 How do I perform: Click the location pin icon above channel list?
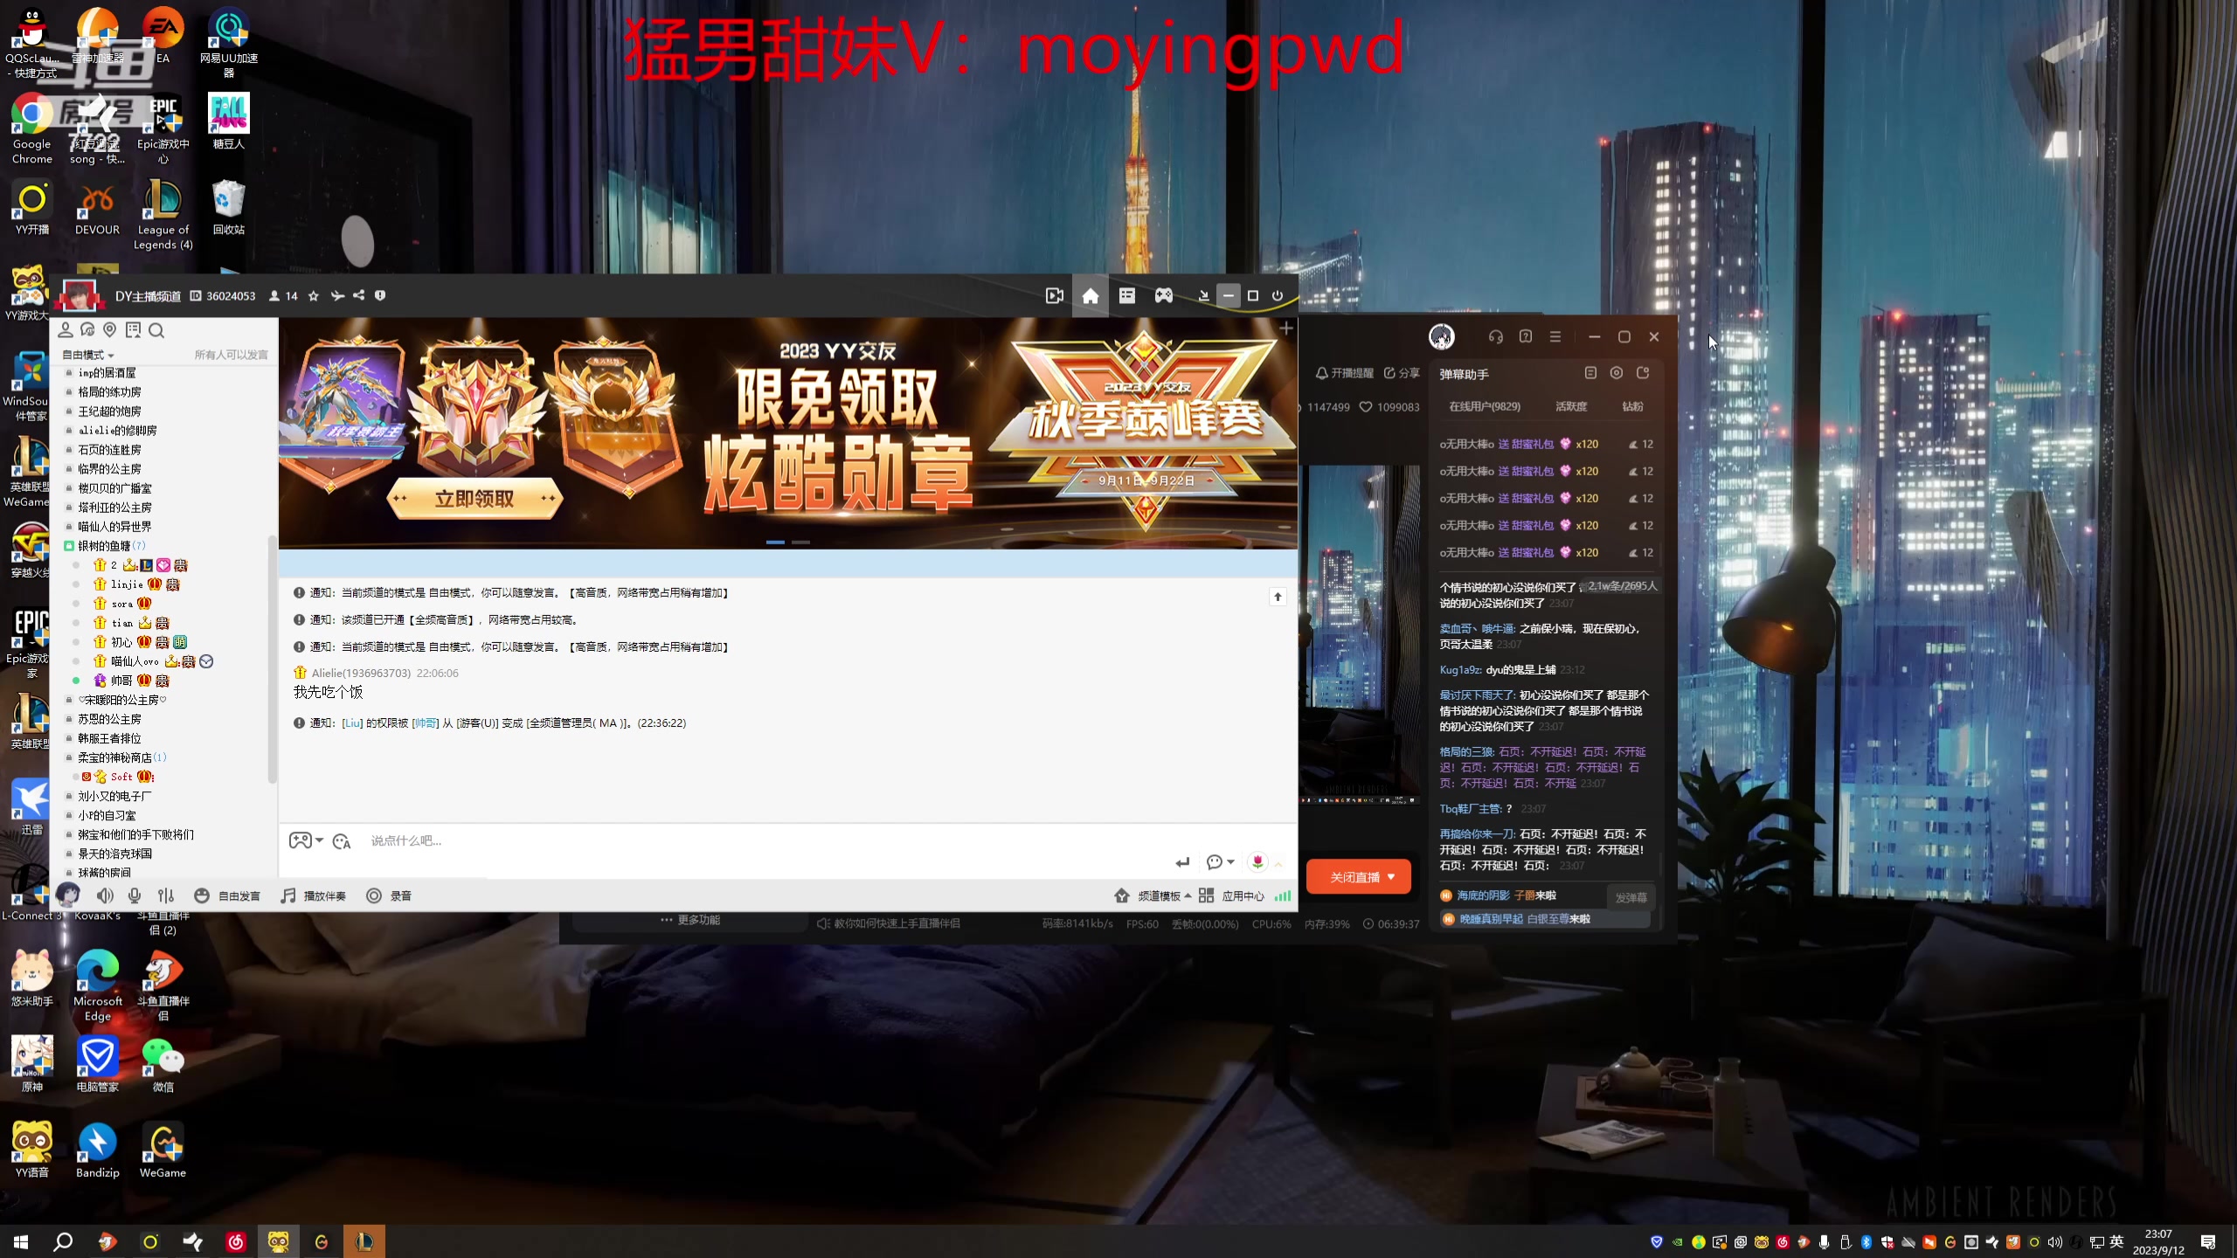110,330
